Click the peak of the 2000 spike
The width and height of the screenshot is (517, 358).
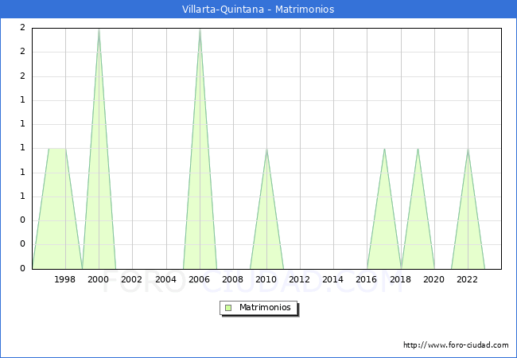tap(99, 29)
